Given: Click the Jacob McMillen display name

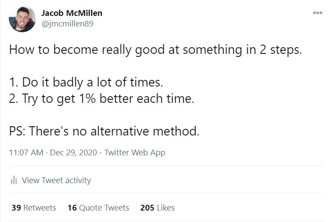Looking at the screenshot, I should coord(72,13).
